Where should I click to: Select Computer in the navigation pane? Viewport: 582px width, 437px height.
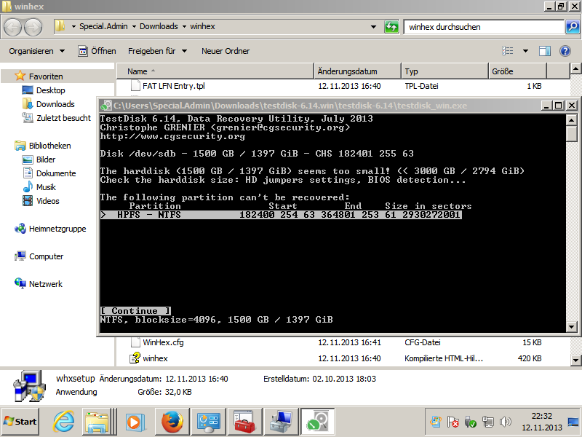pos(46,256)
